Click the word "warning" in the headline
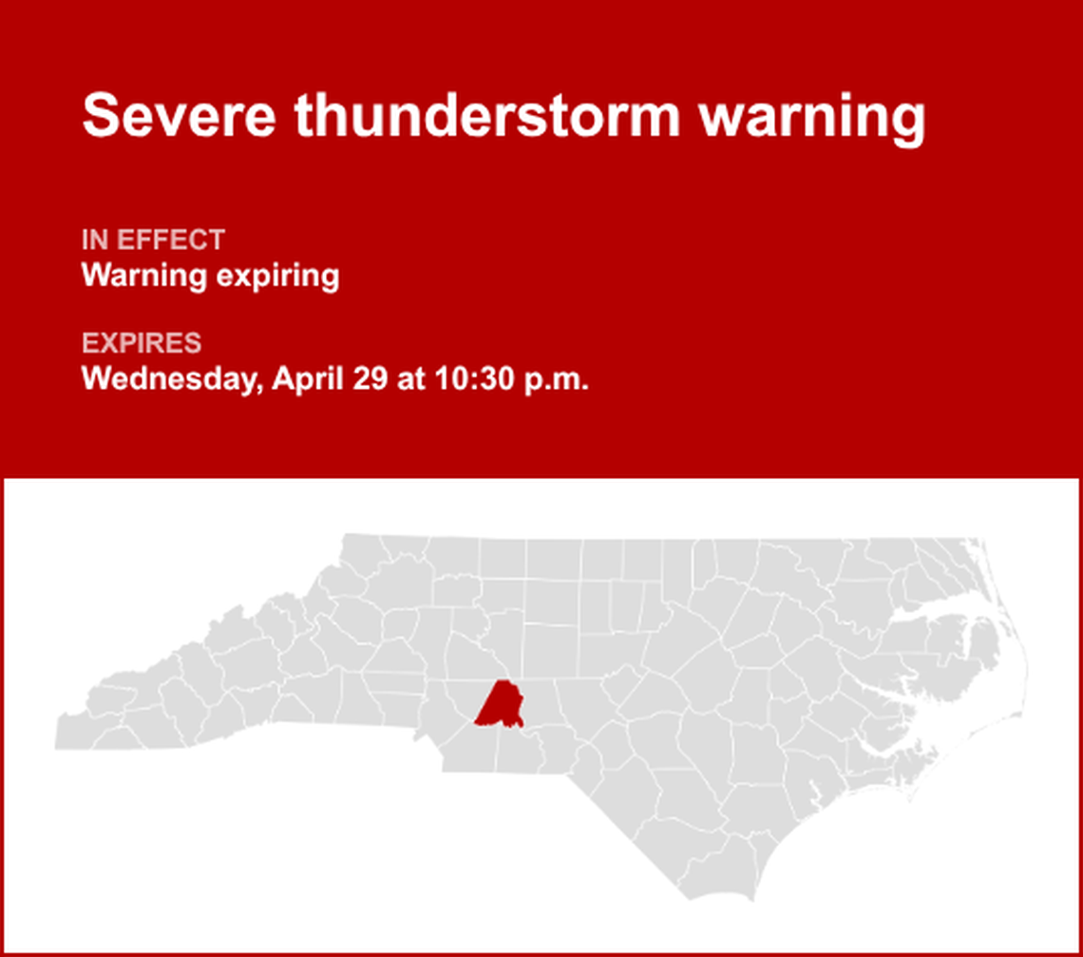Screen dimensions: 1083x957 (811, 118)
